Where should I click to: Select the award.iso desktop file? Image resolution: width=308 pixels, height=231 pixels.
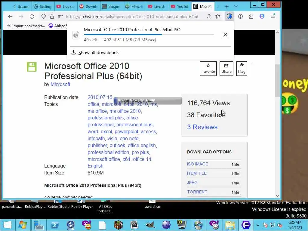[x=152, y=205]
